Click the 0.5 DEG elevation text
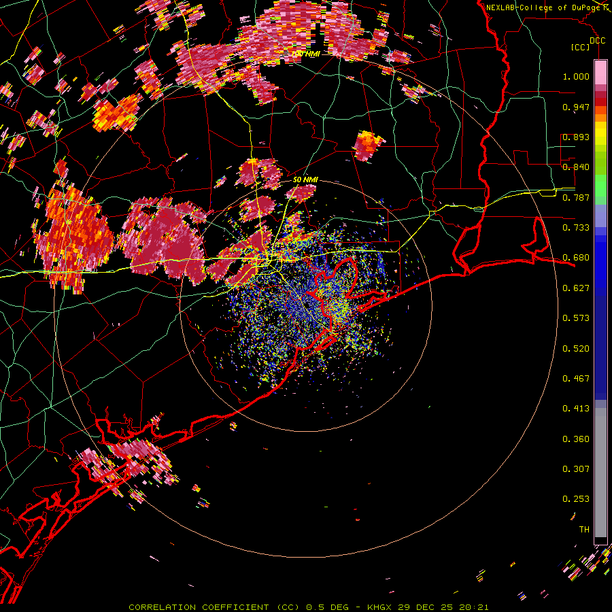 326,607
